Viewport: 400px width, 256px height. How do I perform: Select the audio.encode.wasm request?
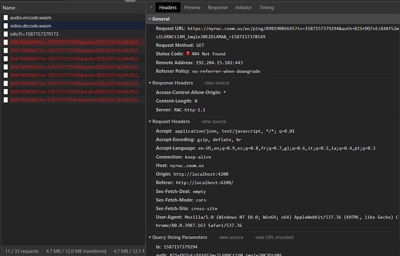point(73,17)
